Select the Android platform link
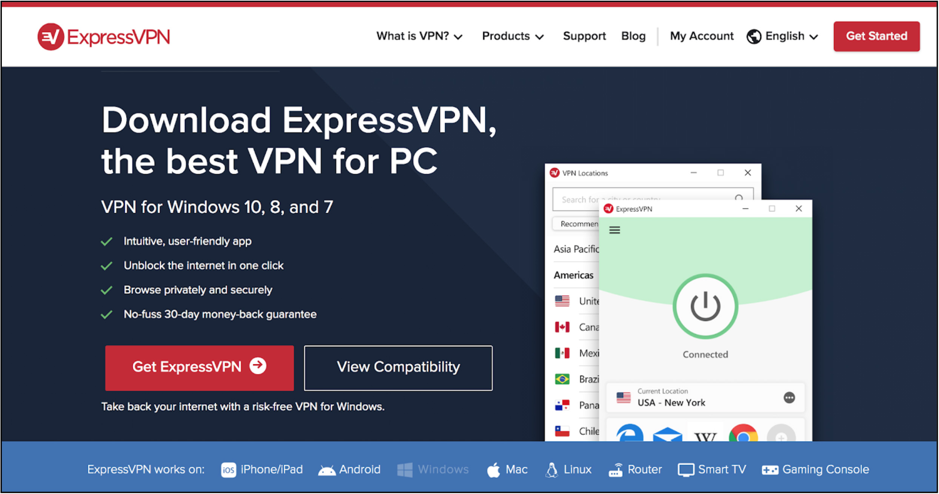The image size is (939, 494). (x=349, y=469)
